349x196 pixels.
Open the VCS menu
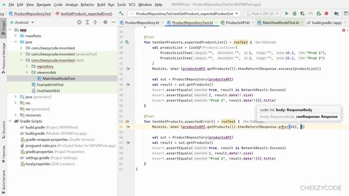pyautogui.click(x=132, y=4)
